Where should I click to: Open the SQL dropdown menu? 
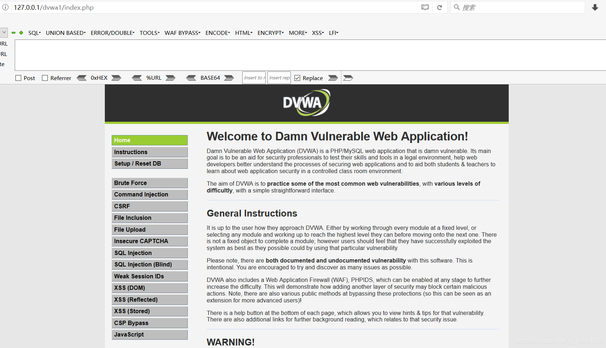point(34,33)
